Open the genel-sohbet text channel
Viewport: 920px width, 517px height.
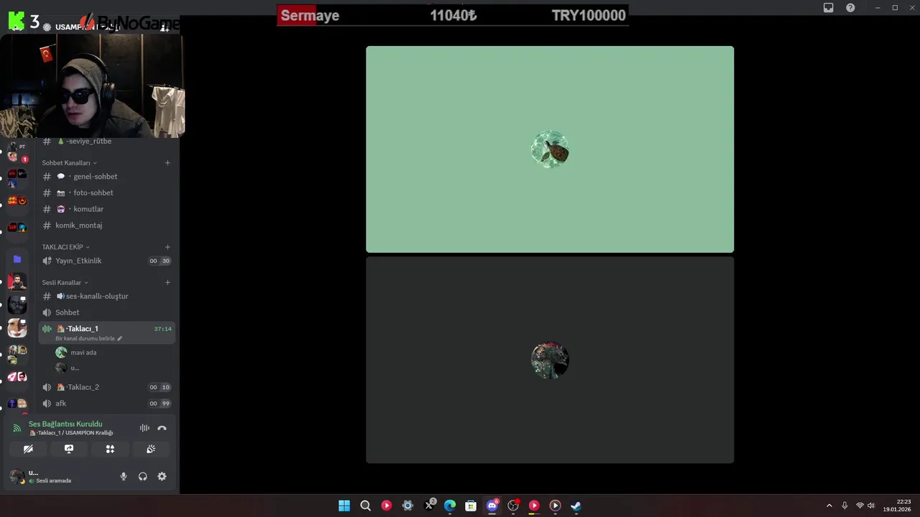pyautogui.click(x=106, y=177)
